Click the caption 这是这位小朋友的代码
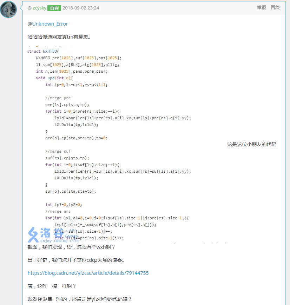290x305 pixels. [x=252, y=144]
